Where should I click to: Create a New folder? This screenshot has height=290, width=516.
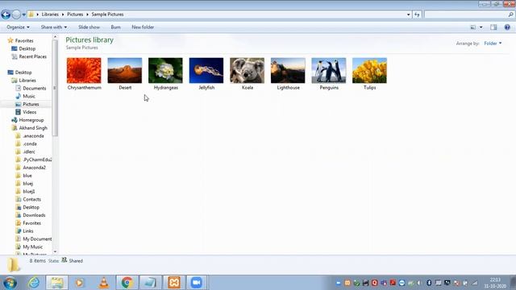[x=143, y=27]
